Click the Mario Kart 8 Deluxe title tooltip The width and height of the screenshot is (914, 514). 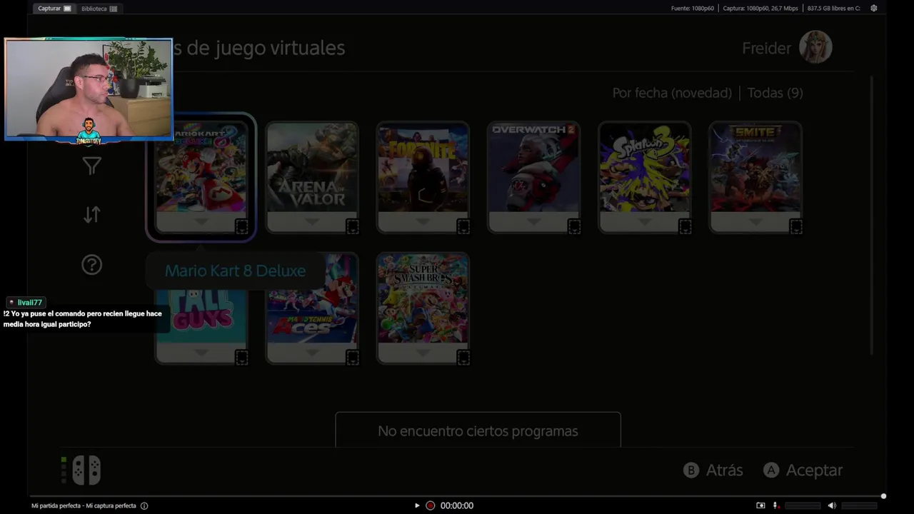(x=235, y=271)
